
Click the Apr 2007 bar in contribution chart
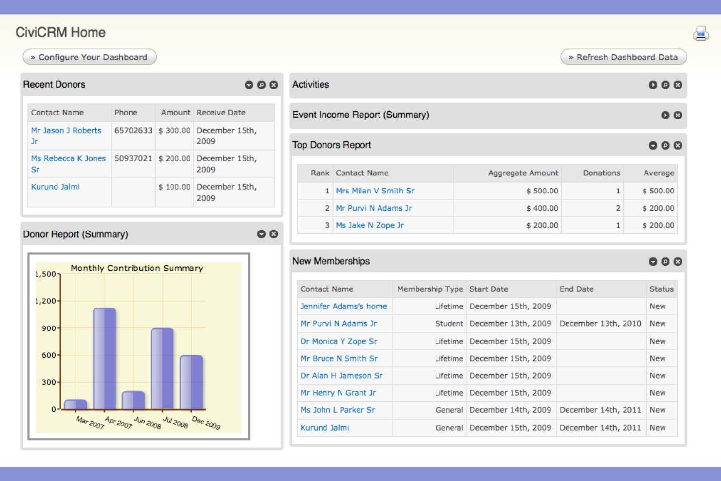tap(104, 359)
